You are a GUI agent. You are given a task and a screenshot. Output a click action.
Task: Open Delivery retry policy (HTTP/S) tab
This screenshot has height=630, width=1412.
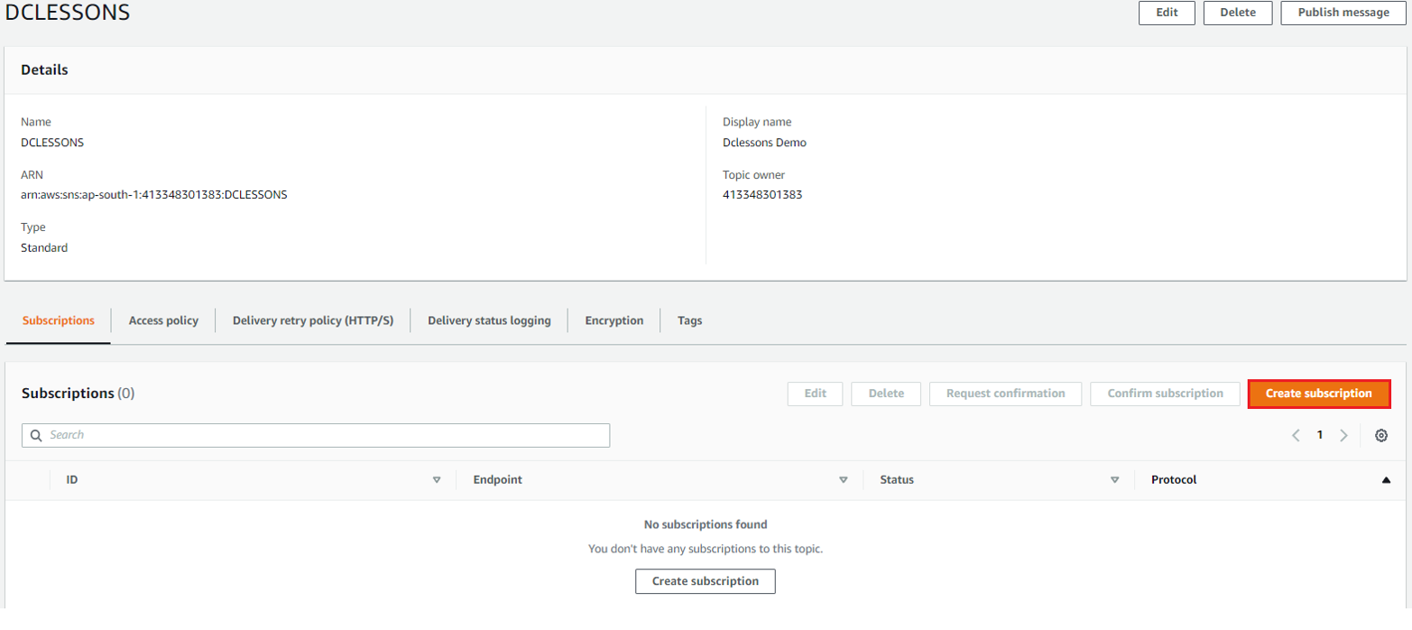(x=313, y=320)
